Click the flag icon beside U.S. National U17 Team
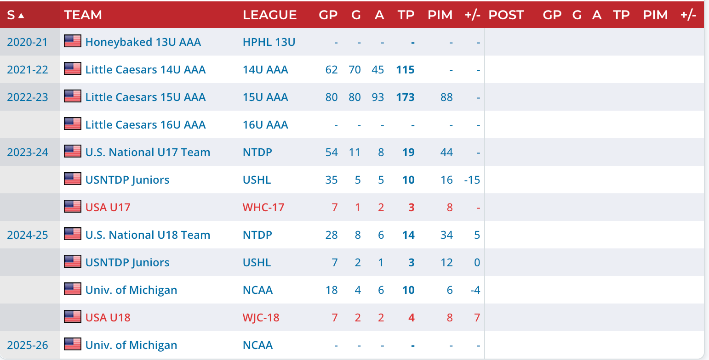Viewport: 709px width, 360px height. click(73, 152)
